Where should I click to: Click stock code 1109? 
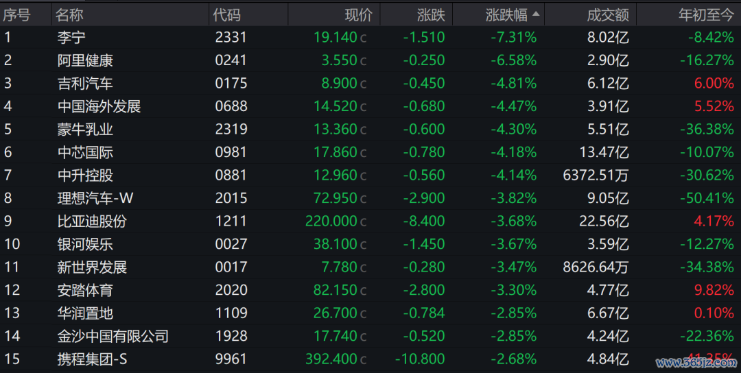[x=231, y=313]
